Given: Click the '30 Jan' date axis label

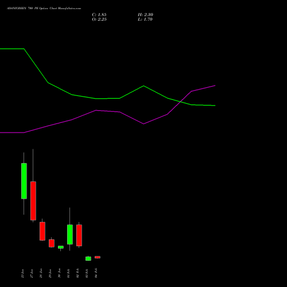Looking at the screenshot, I should [x=59, y=273].
